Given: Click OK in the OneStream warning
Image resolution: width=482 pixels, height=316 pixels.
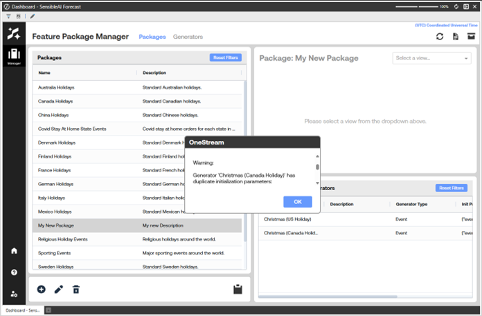Looking at the screenshot, I should pos(298,202).
